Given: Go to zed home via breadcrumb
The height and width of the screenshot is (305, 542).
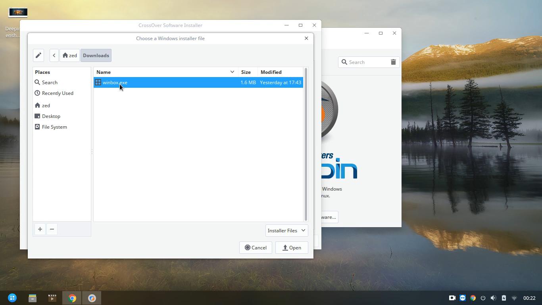Looking at the screenshot, I should coord(69,55).
